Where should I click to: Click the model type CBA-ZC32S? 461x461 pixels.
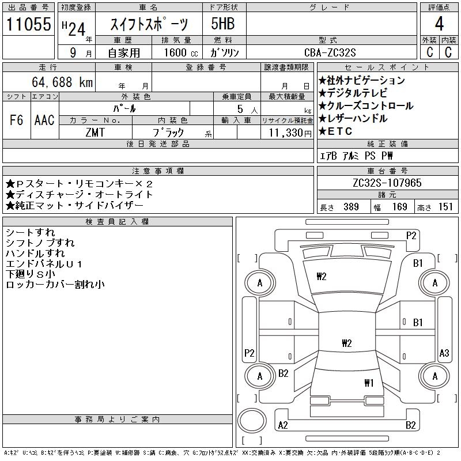click(x=330, y=52)
